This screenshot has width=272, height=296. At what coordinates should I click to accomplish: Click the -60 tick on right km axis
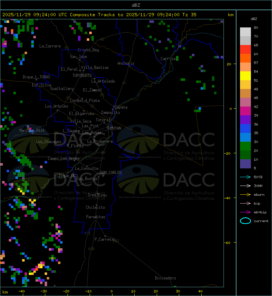[x=227, y=243]
